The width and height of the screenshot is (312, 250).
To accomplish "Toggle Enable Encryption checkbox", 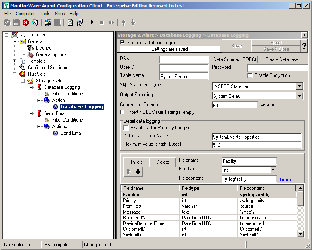I will [250, 75].
